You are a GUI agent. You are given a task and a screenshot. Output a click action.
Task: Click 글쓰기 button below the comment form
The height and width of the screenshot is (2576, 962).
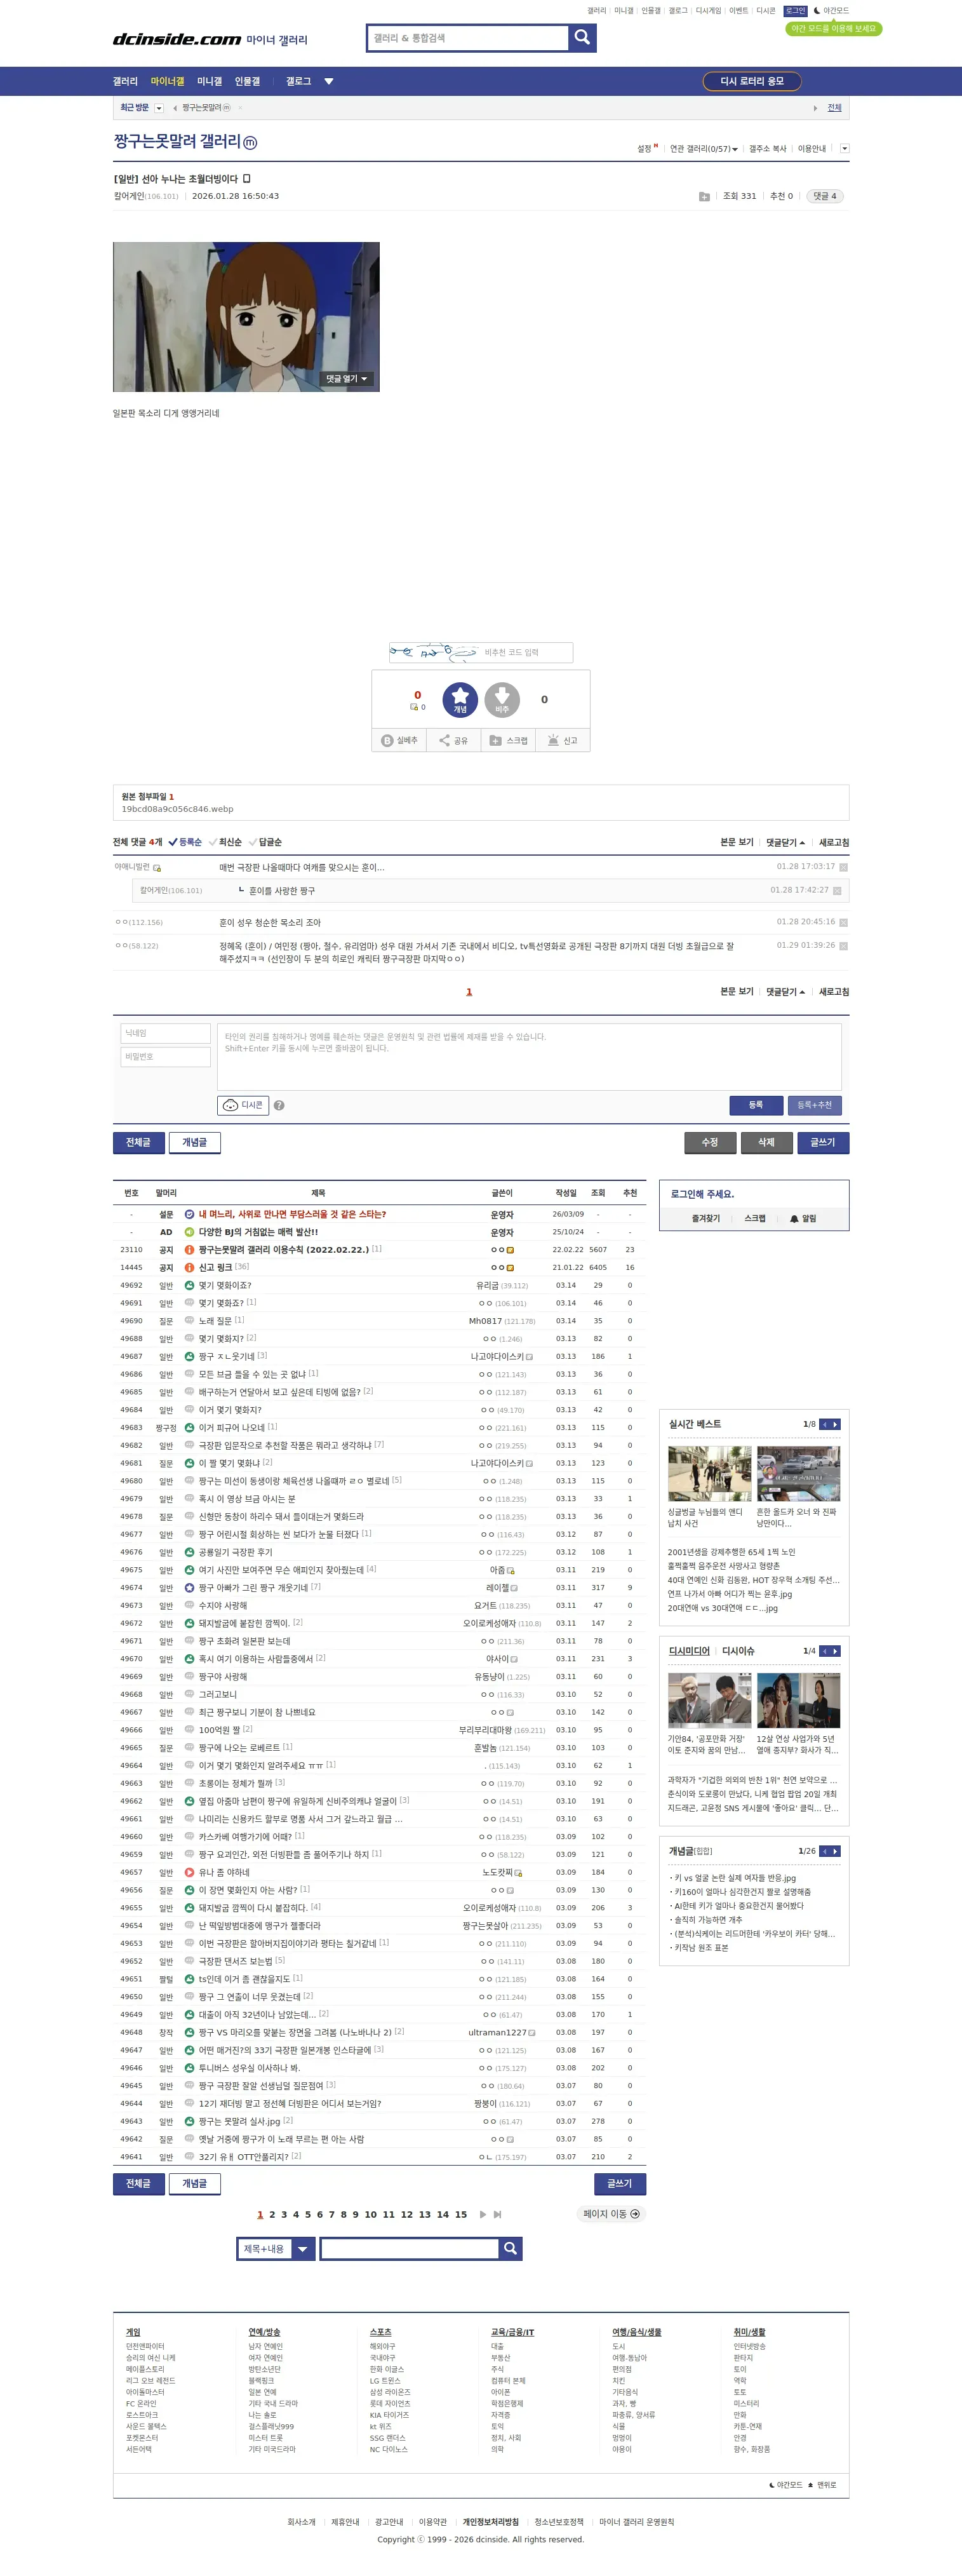click(822, 1142)
